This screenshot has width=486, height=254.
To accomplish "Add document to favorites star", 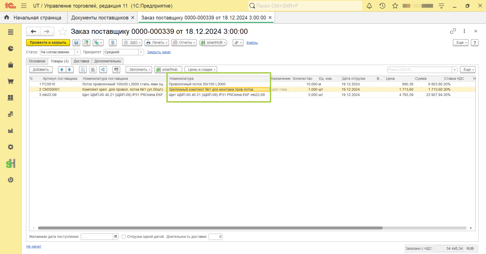I will (x=62, y=32).
